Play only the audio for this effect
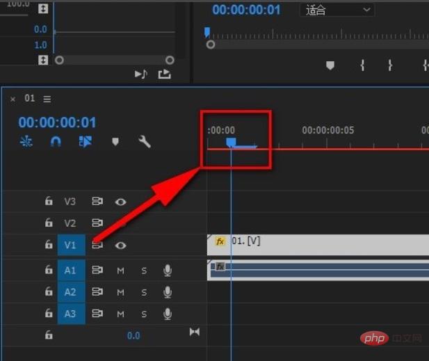The width and height of the screenshot is (429, 361). click(x=141, y=74)
